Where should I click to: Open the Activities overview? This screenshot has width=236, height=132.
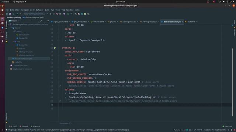[x=5, y=1]
